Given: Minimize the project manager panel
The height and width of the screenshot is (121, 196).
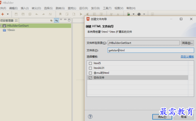Looking at the screenshot, I should 65,20.
